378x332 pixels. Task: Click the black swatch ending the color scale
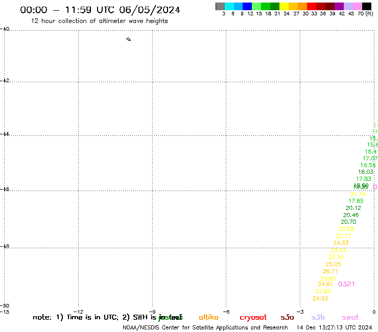click(367, 7)
